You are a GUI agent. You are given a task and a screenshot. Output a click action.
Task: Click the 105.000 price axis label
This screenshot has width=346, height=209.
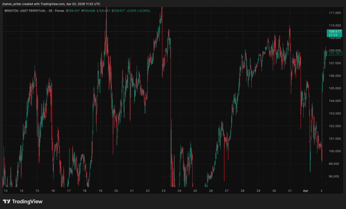pyautogui.click(x=335, y=88)
